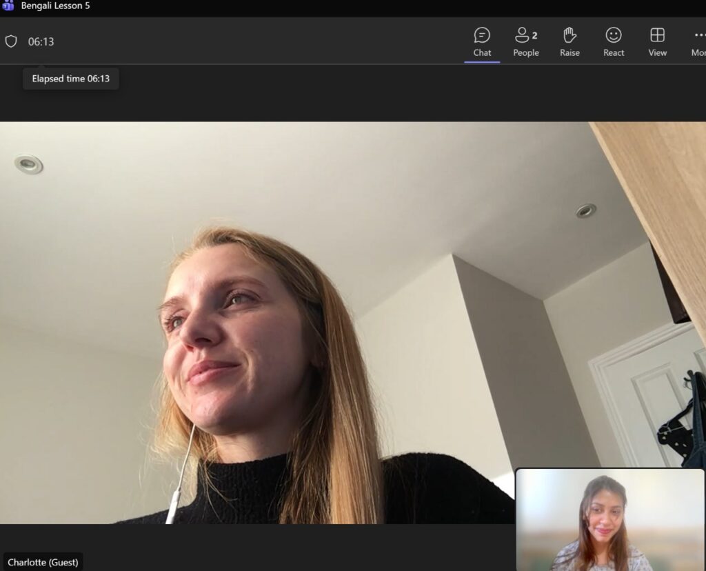Screen dimensions: 706x571
Task: Open the View layout grid icon
Action: point(657,35)
